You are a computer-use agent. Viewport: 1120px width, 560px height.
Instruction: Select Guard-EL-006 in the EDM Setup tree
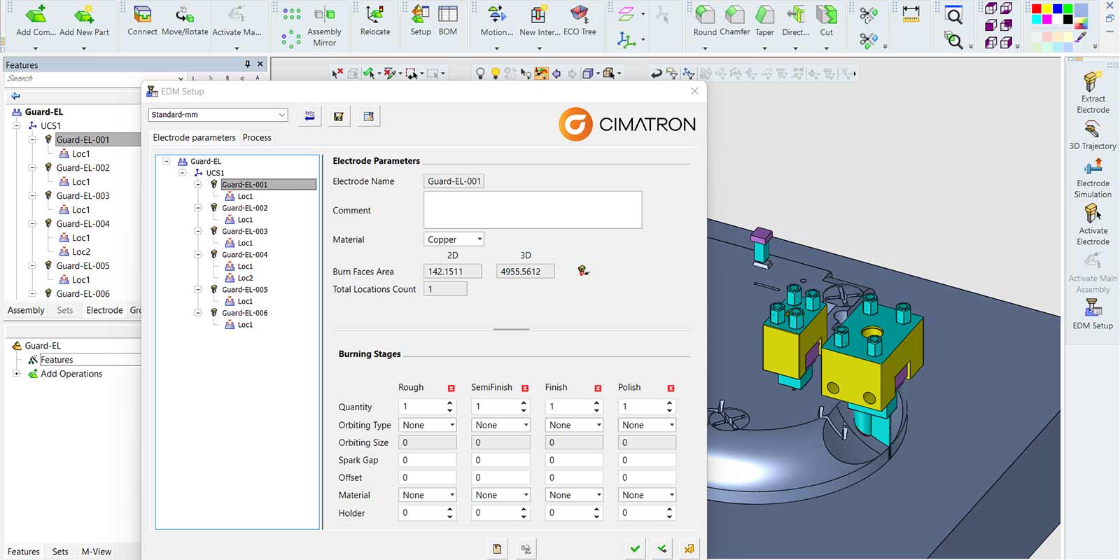[245, 313]
